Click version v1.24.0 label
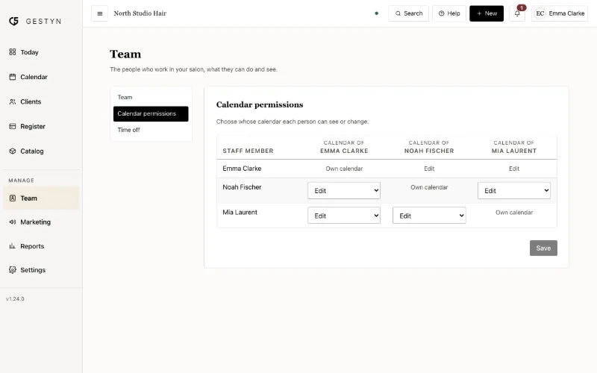Screen dimensions: 597x373 [x=15, y=299]
